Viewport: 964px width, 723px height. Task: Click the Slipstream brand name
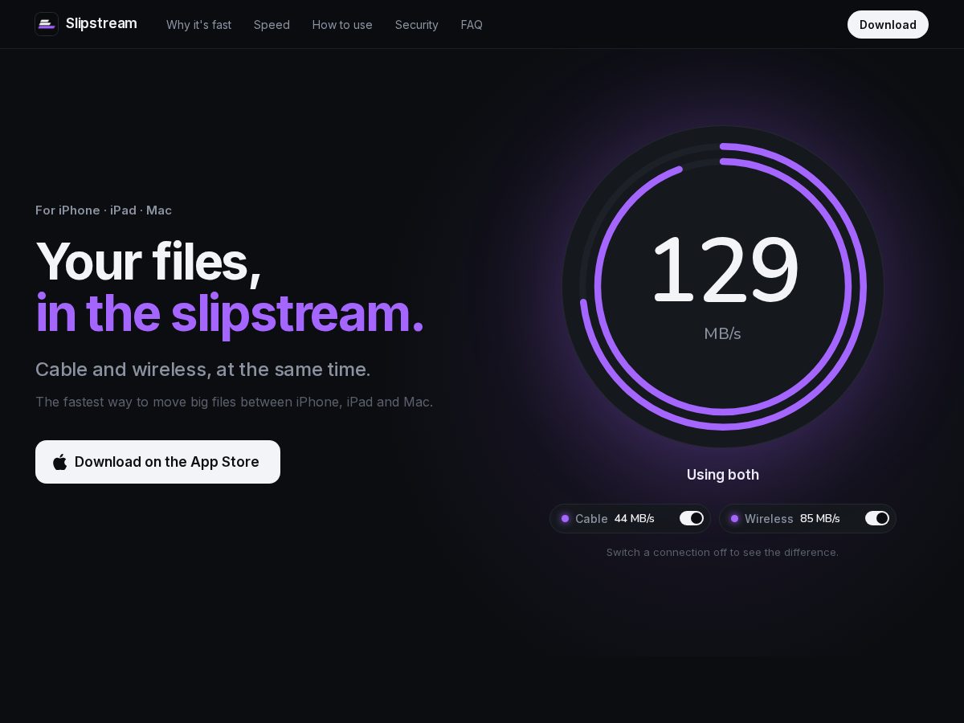coord(101,24)
